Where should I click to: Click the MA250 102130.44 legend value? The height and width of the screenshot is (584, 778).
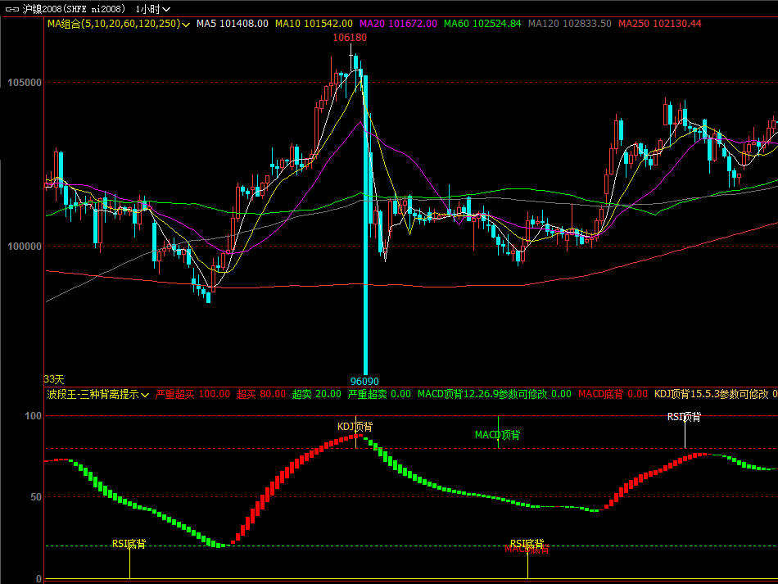[x=660, y=24]
